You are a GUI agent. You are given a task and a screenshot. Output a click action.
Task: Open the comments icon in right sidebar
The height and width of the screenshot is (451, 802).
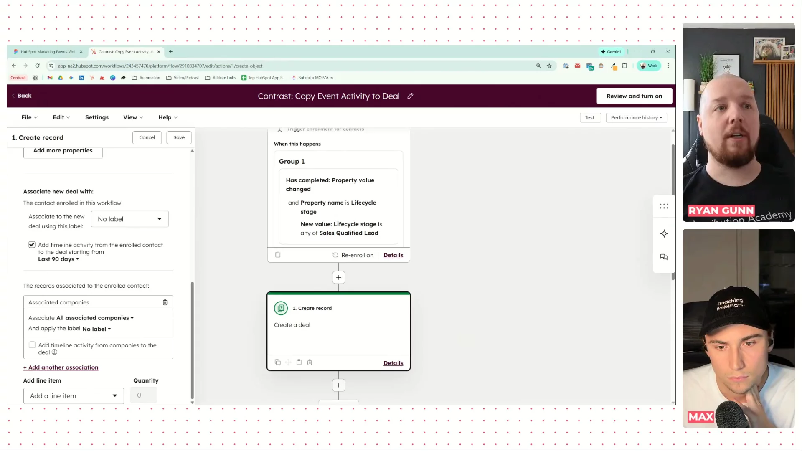tap(664, 257)
